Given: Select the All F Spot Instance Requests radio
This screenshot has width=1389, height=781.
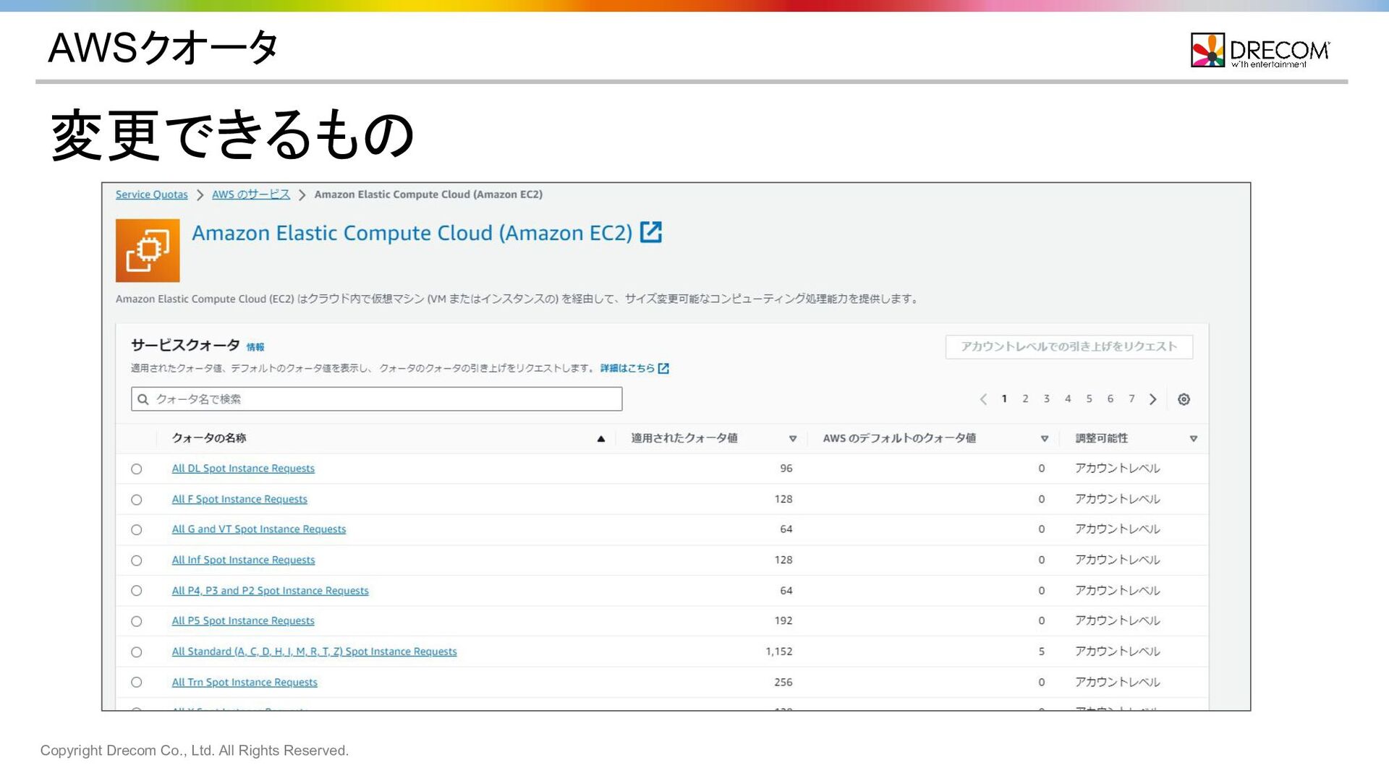Looking at the screenshot, I should click(136, 500).
